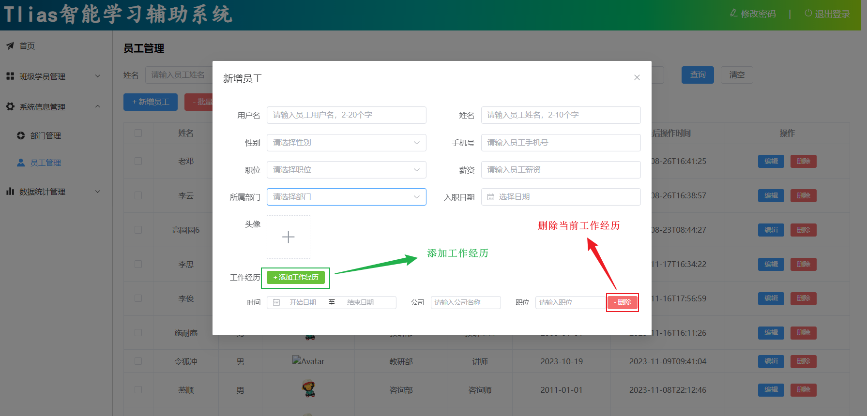Viewport: 867px width, 416px height.
Task: Click the system info management gear icon
Action: click(x=10, y=106)
